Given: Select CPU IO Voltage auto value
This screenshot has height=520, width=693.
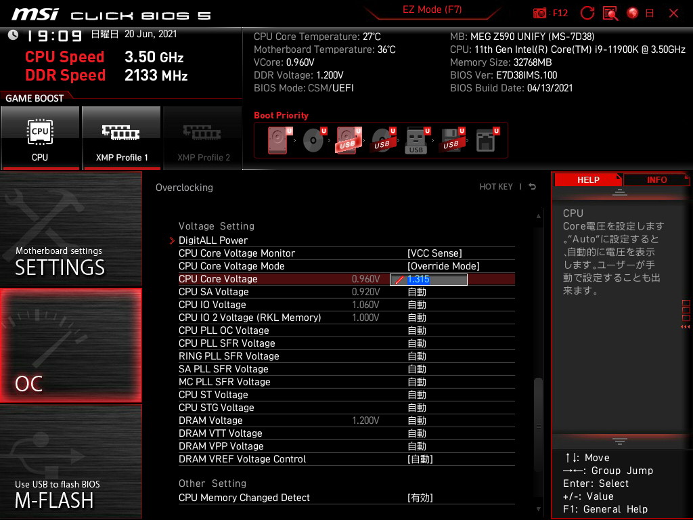Looking at the screenshot, I should click(x=417, y=305).
